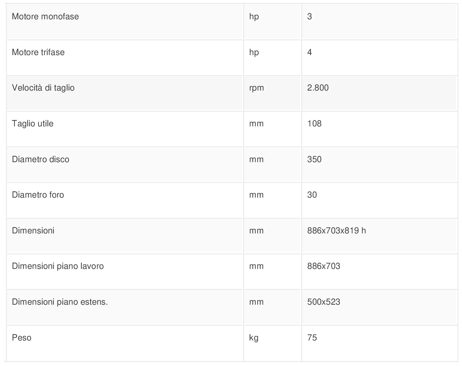The image size is (462, 366).
Task: Select the "Motore trifase" cell
Action: [38, 52]
